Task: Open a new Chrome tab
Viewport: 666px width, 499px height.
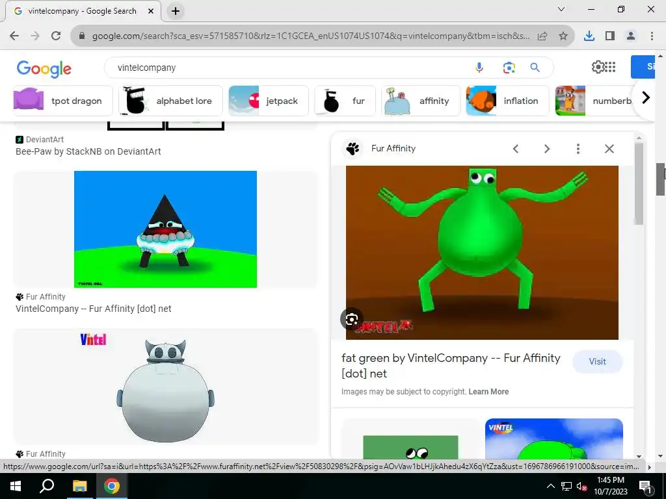Action: (176, 12)
